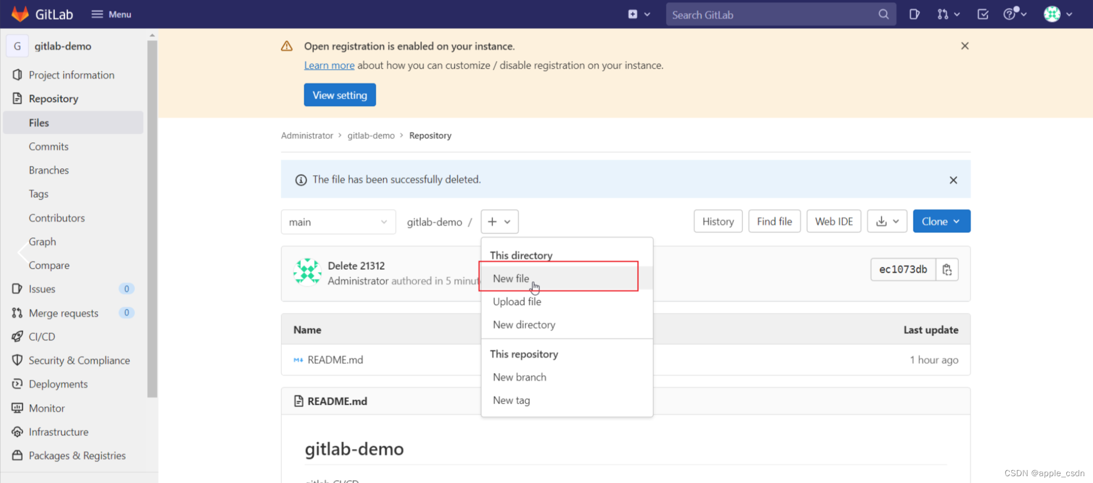Click the History button
This screenshot has height=483, width=1093.
(x=718, y=221)
